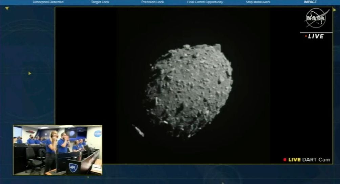340x184 pixels.
Task: Click the small debris fragment near asteroid
Action: click(x=139, y=130)
